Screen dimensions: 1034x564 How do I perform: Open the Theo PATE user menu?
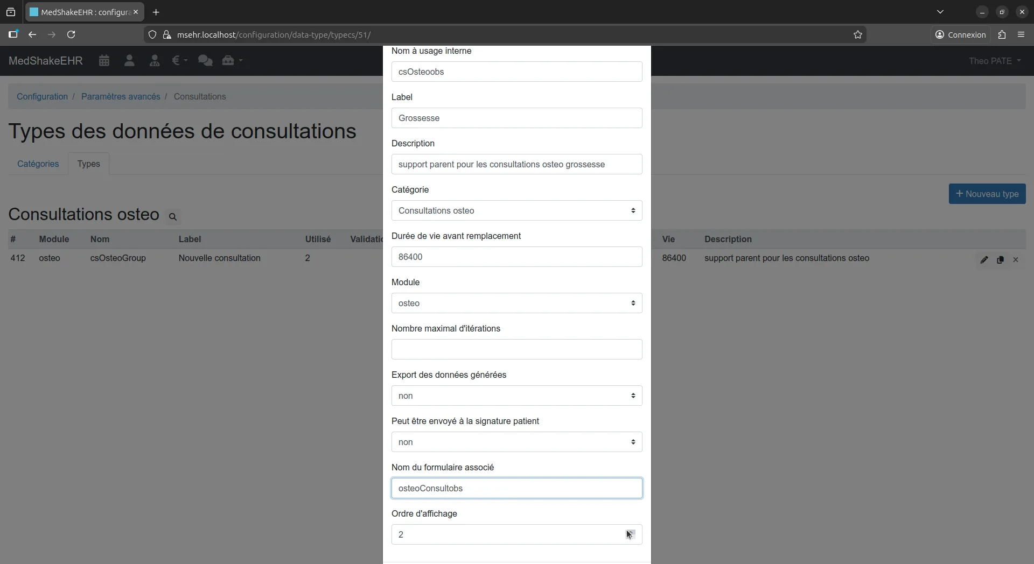[x=995, y=60]
